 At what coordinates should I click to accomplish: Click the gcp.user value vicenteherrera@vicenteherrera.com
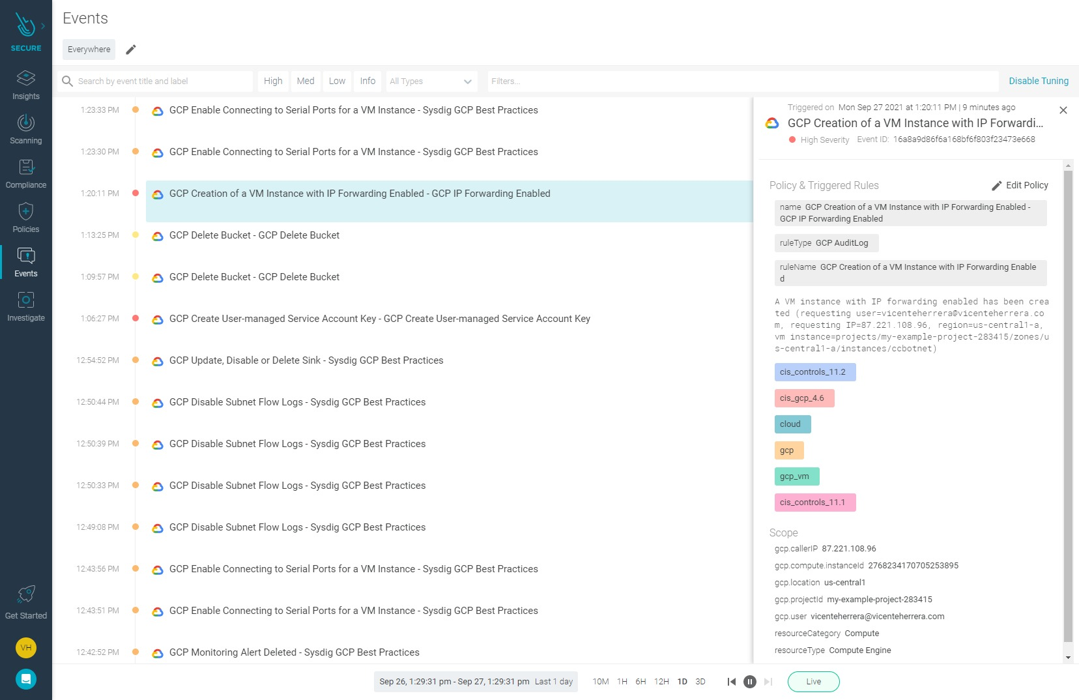point(878,617)
